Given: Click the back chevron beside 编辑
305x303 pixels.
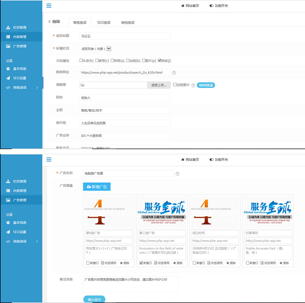Looking at the screenshot, I should [x=49, y=22].
